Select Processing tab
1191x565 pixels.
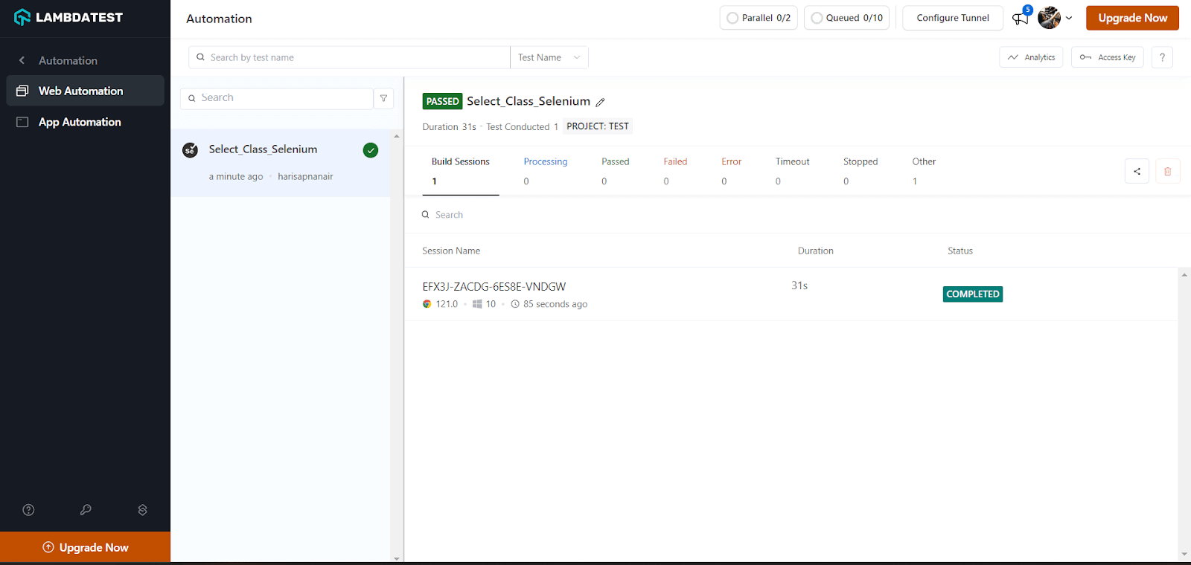pyautogui.click(x=545, y=171)
